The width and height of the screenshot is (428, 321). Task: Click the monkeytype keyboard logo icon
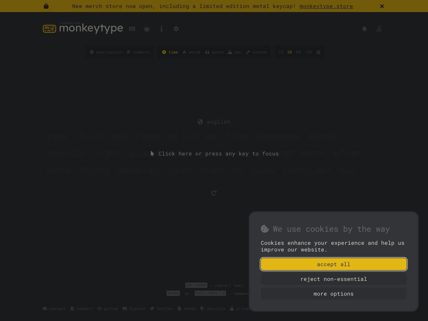(49, 29)
